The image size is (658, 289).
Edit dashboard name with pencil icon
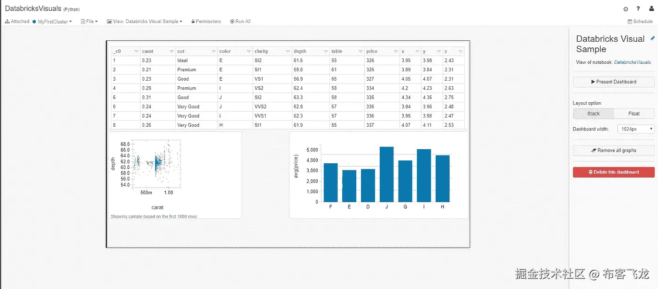[x=652, y=38]
